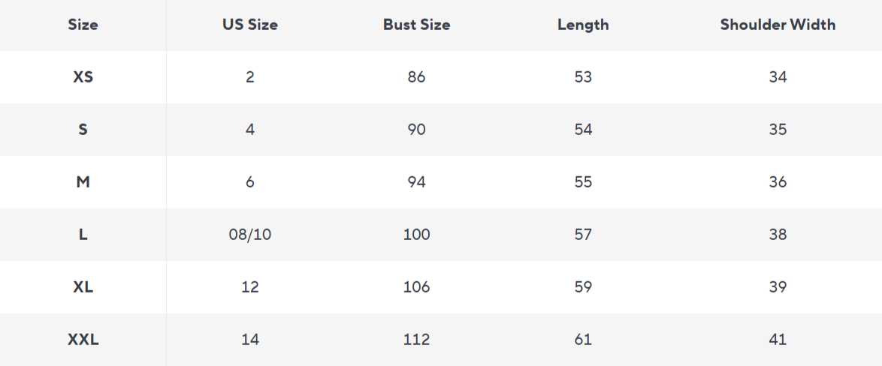The image size is (882, 366).
Task: Click the US Size column header
Action: point(249,25)
